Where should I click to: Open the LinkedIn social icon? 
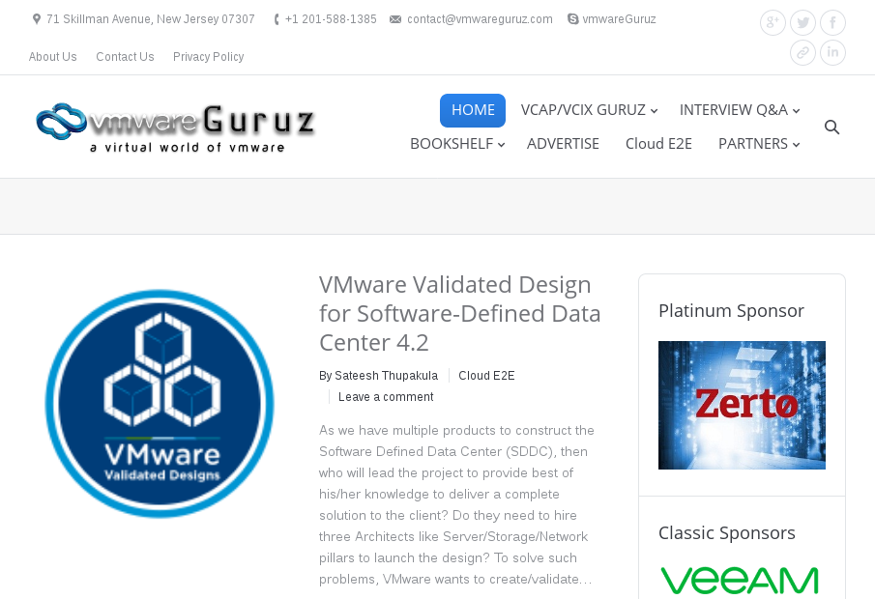click(832, 52)
